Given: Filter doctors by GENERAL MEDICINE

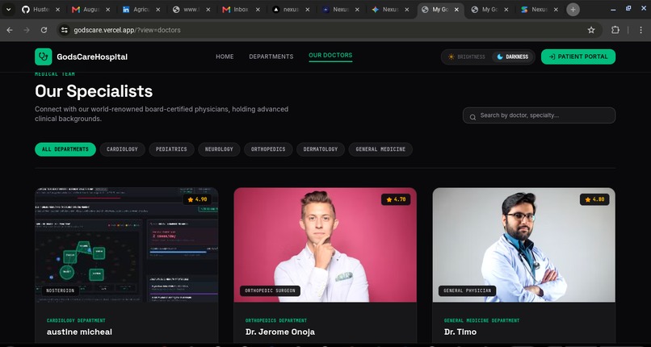Looking at the screenshot, I should [380, 149].
